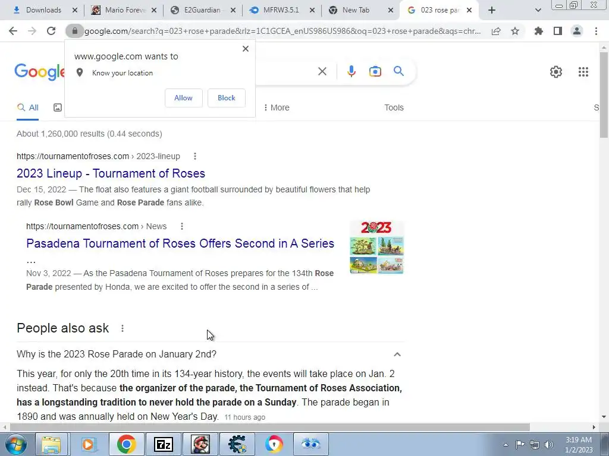Image resolution: width=609 pixels, height=456 pixels.
Task: Click the 2023 floats thumbnail image
Action: tap(376, 248)
